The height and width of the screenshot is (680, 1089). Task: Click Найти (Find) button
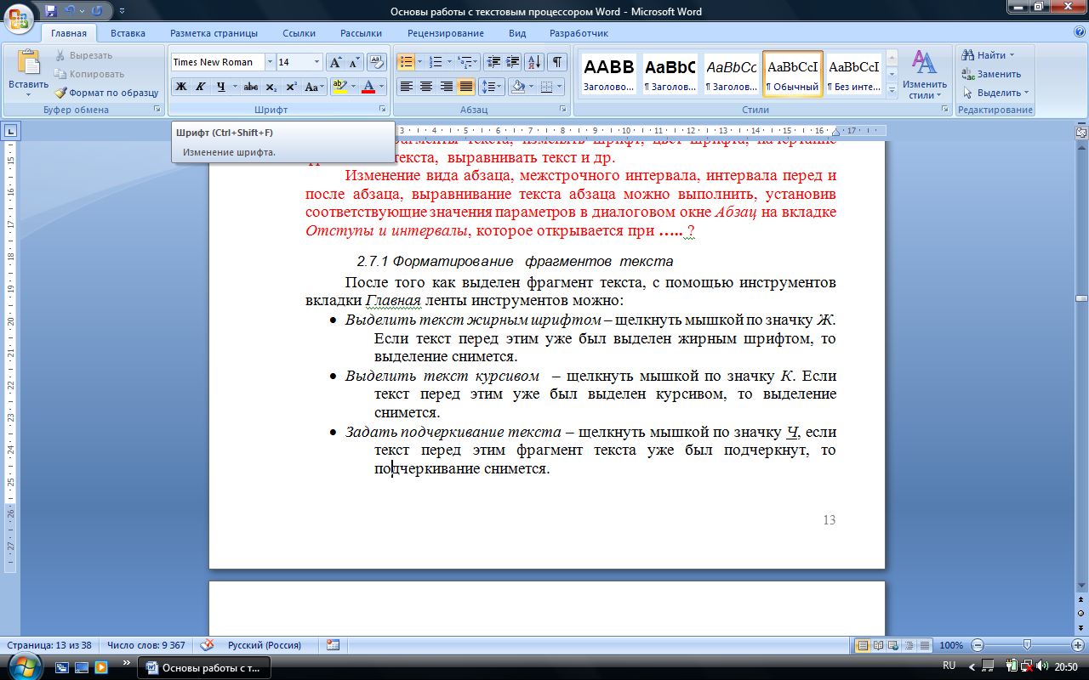[x=987, y=55]
